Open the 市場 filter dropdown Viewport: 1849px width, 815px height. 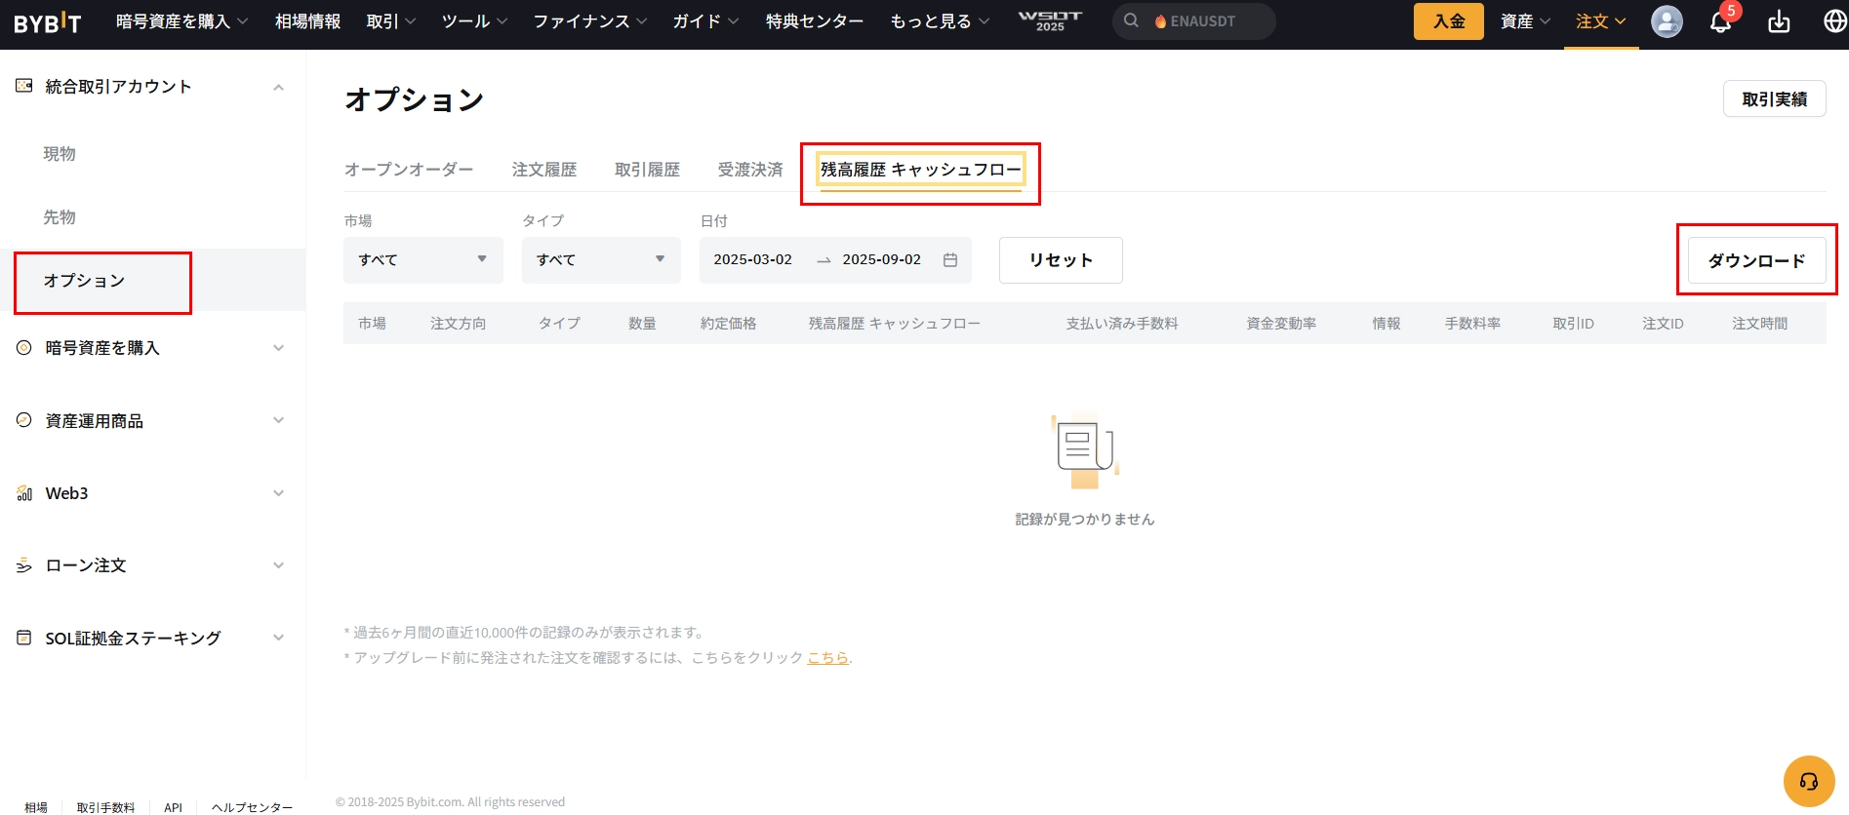423,260
